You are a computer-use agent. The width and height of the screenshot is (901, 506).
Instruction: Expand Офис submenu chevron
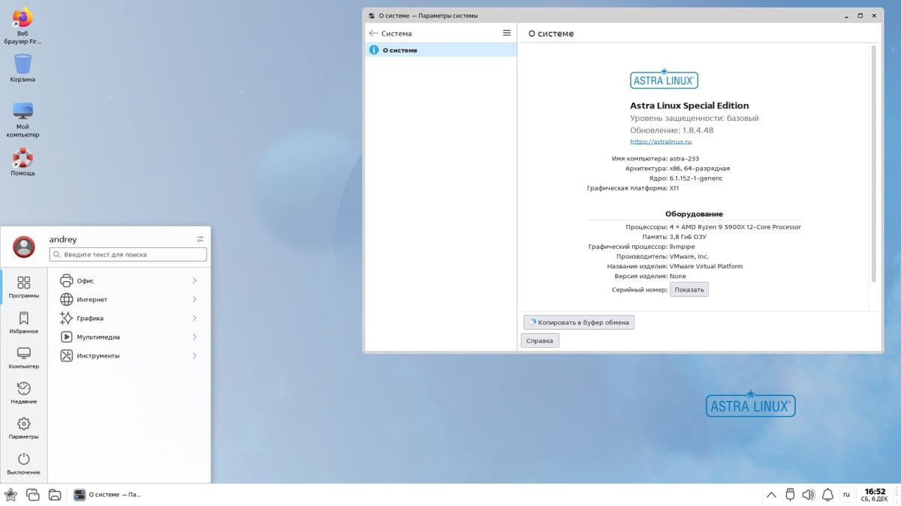coord(194,280)
